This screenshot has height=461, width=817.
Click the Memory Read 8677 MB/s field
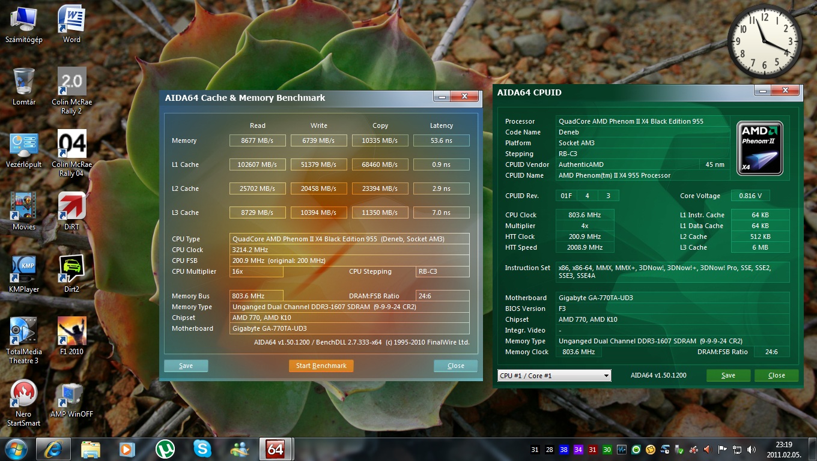(258, 140)
